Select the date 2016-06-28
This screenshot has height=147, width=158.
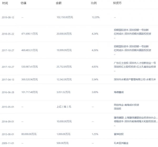point(8,92)
